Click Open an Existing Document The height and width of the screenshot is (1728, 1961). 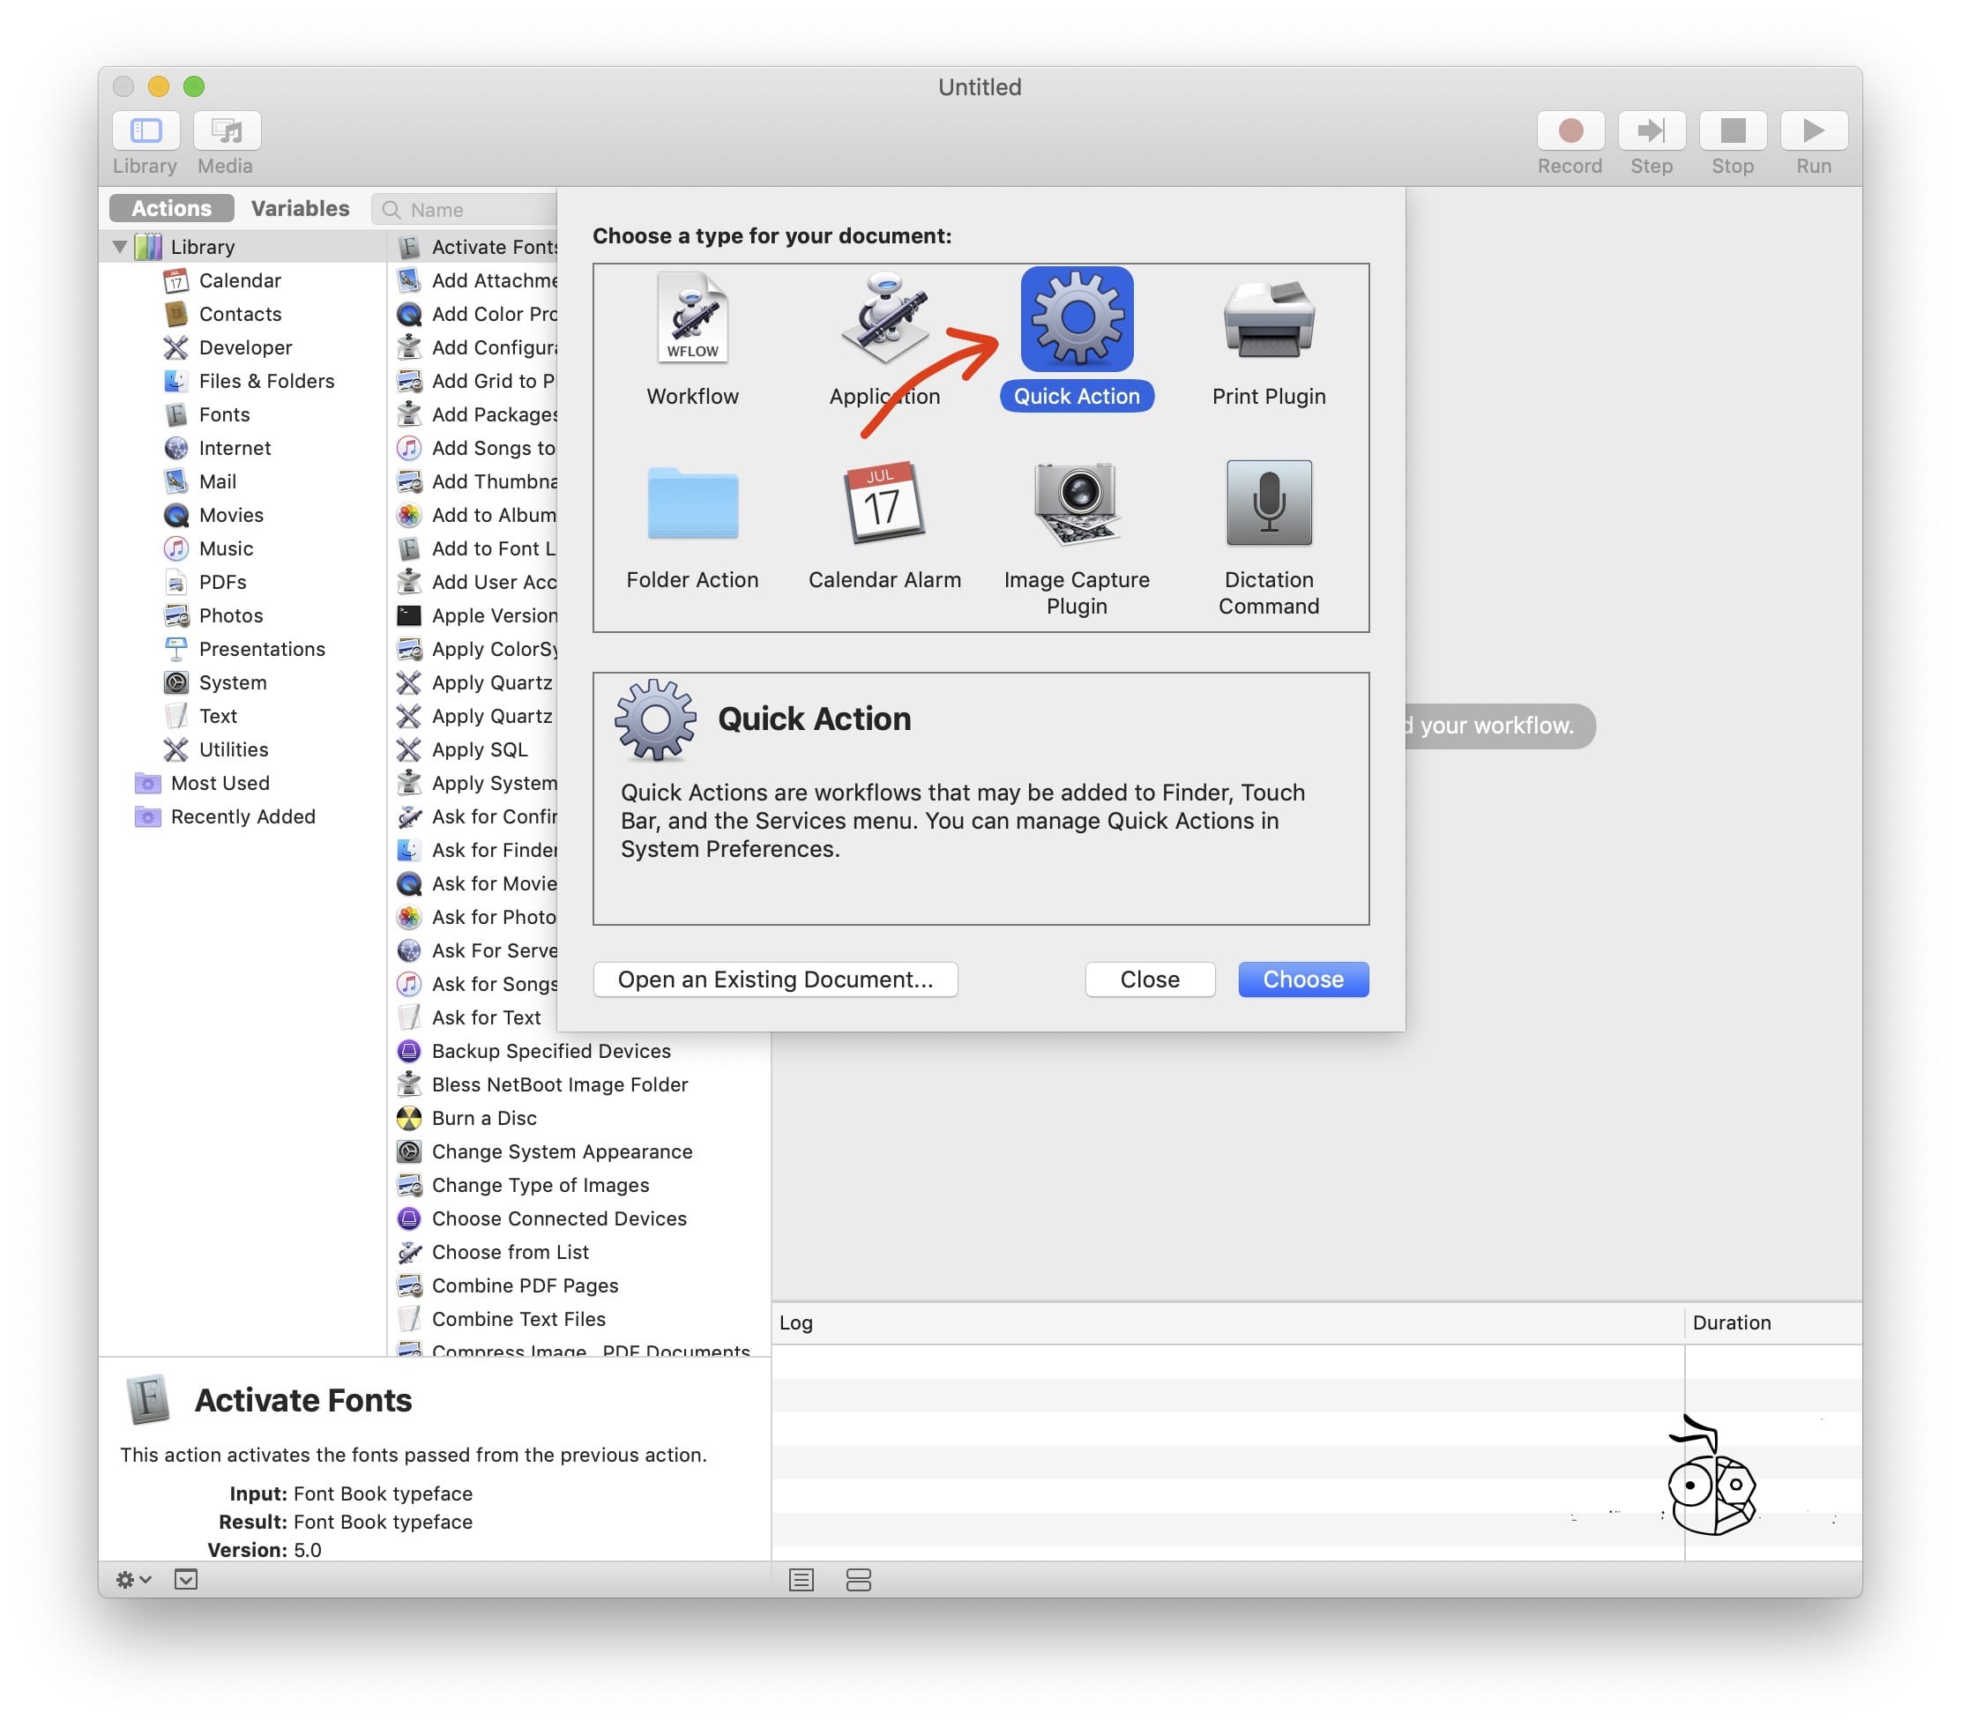pyautogui.click(x=775, y=979)
